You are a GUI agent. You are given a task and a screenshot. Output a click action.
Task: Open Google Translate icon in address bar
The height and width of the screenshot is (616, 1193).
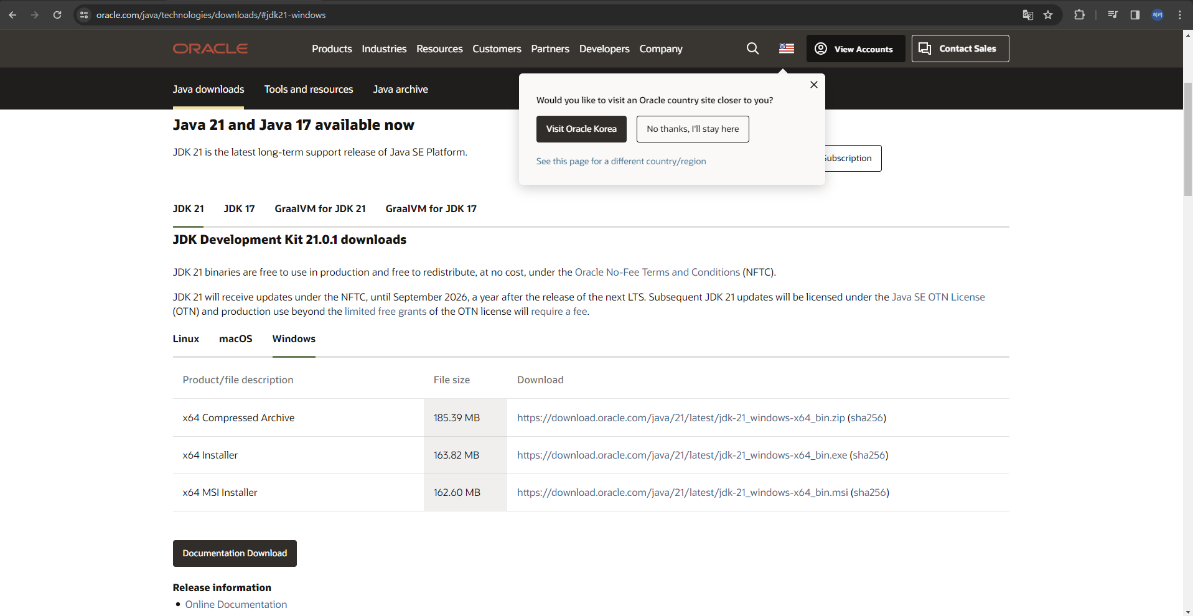[x=1028, y=15]
